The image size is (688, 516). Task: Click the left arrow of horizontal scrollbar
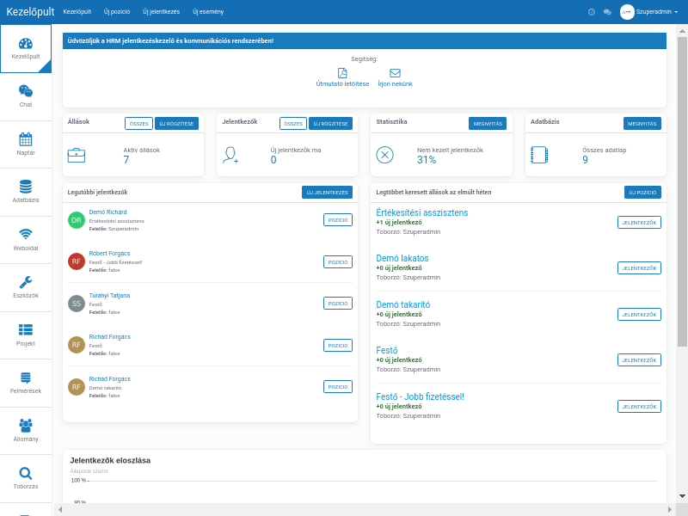coord(60,509)
